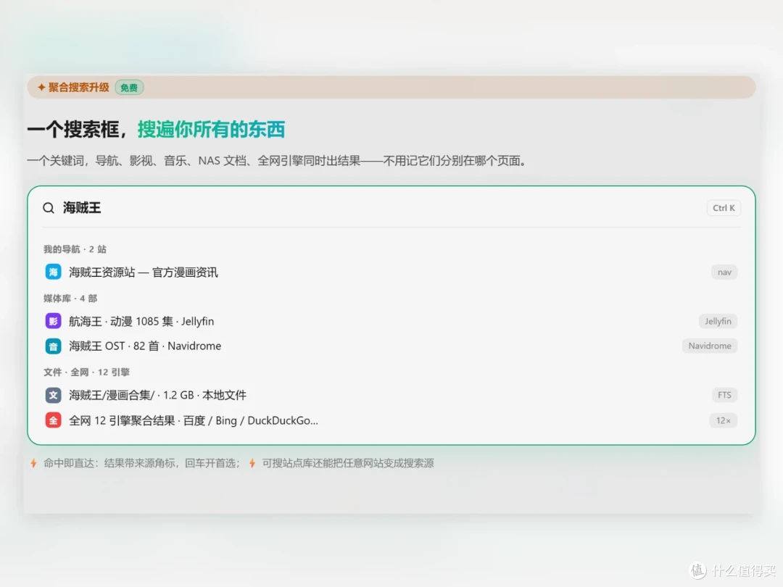Click the 聚合搜索升级 banner label

pos(78,88)
